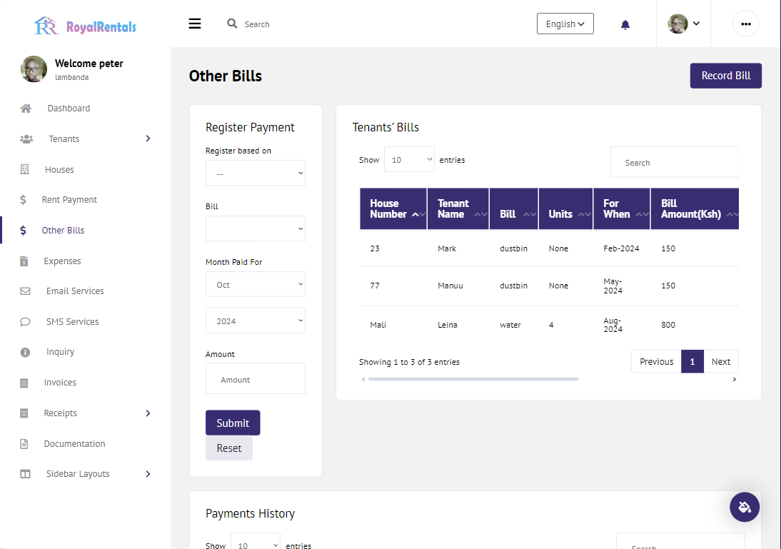The width and height of the screenshot is (781, 549).
Task: Click the Sidebar Layouts columns icon
Action: click(26, 474)
